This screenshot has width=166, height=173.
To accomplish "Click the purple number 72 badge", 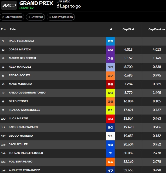I will pyautogui.click(x=110, y=58).
